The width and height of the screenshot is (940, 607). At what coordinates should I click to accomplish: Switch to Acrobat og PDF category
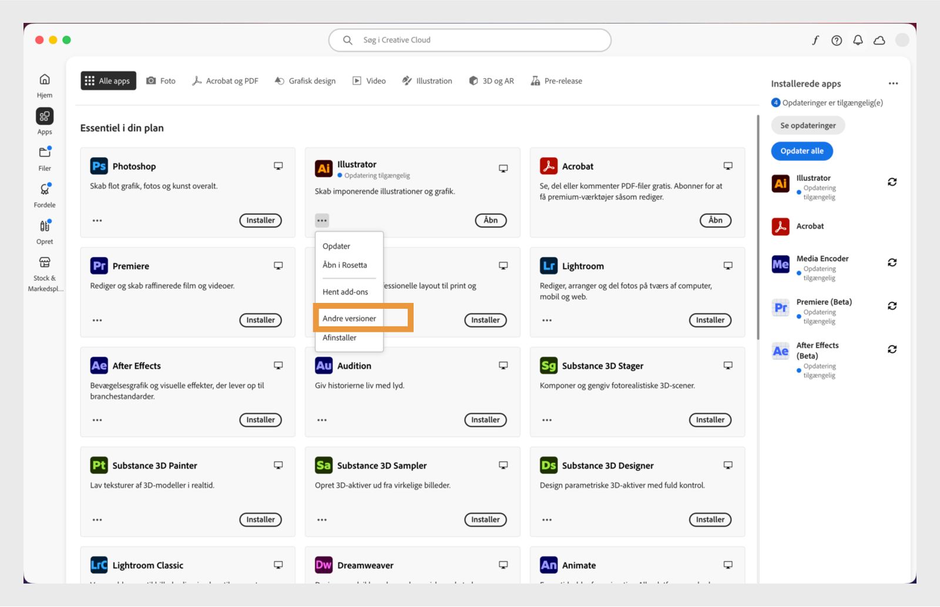pos(225,81)
